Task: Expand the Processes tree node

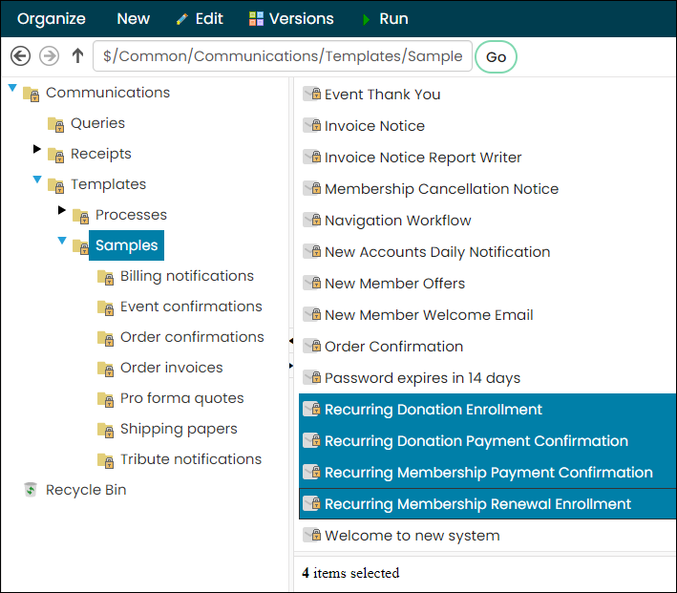Action: pyautogui.click(x=62, y=210)
